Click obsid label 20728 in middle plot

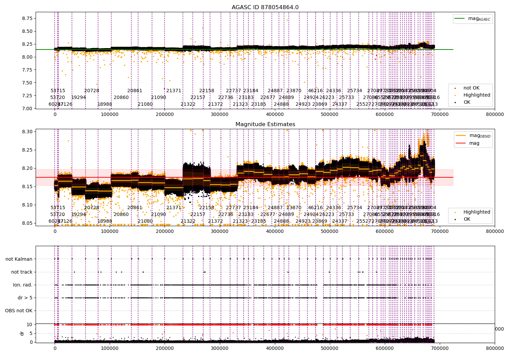(92, 207)
